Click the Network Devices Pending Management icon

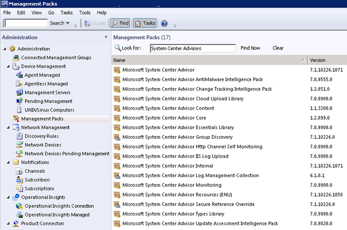[20, 153]
